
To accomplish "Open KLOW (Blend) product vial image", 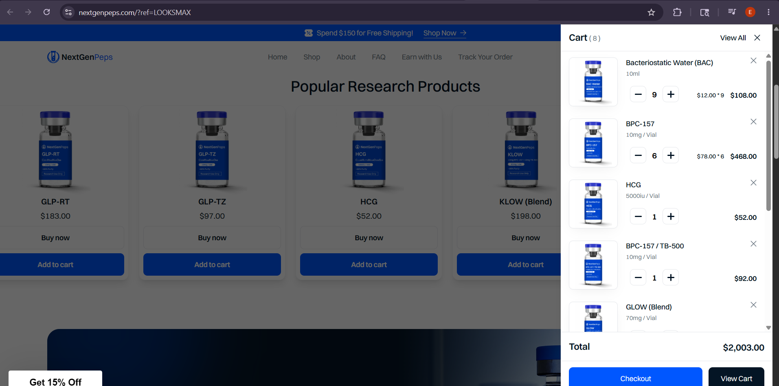I will [522, 149].
